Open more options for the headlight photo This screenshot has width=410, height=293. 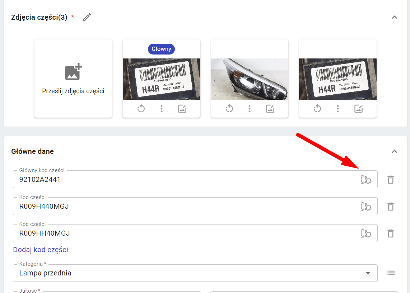tap(250, 108)
